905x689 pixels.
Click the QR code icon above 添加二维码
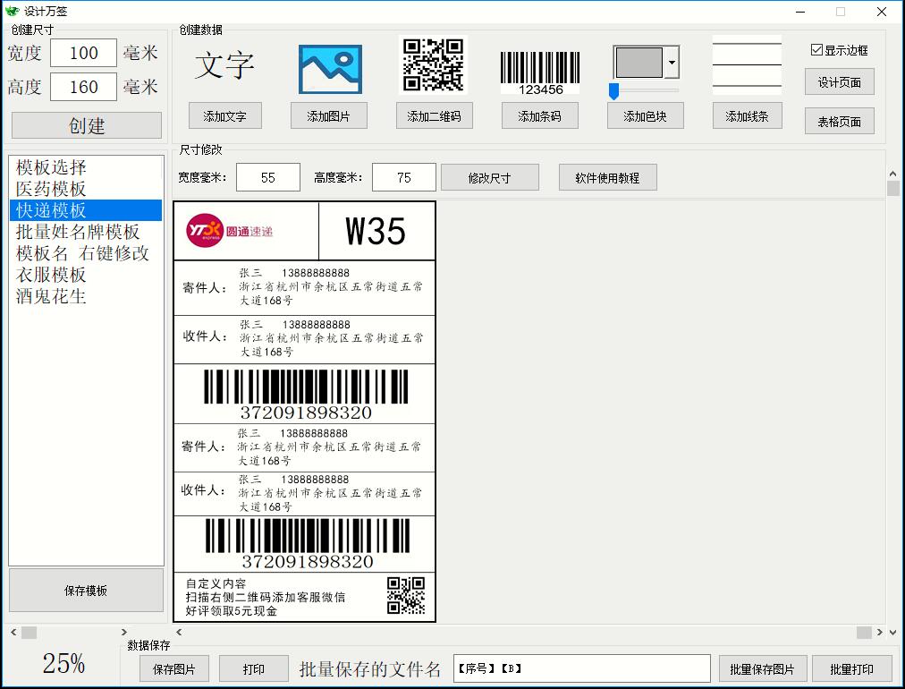433,64
